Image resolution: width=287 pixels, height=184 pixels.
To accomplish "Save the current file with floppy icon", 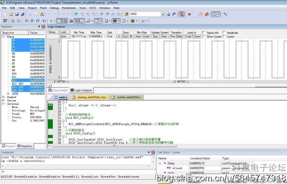I will point(17,14).
